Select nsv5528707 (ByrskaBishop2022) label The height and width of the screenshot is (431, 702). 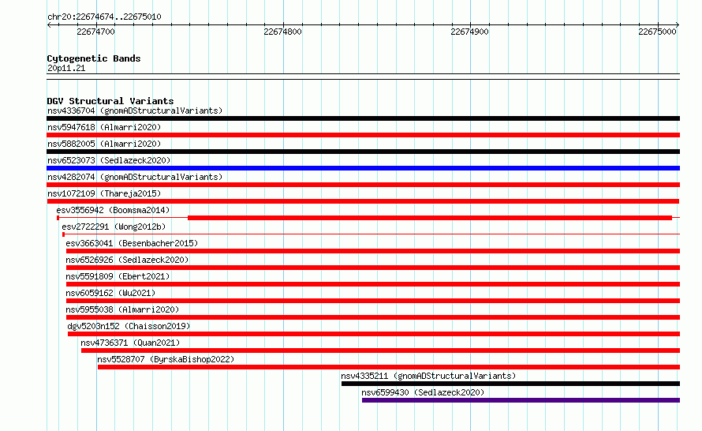(166, 359)
